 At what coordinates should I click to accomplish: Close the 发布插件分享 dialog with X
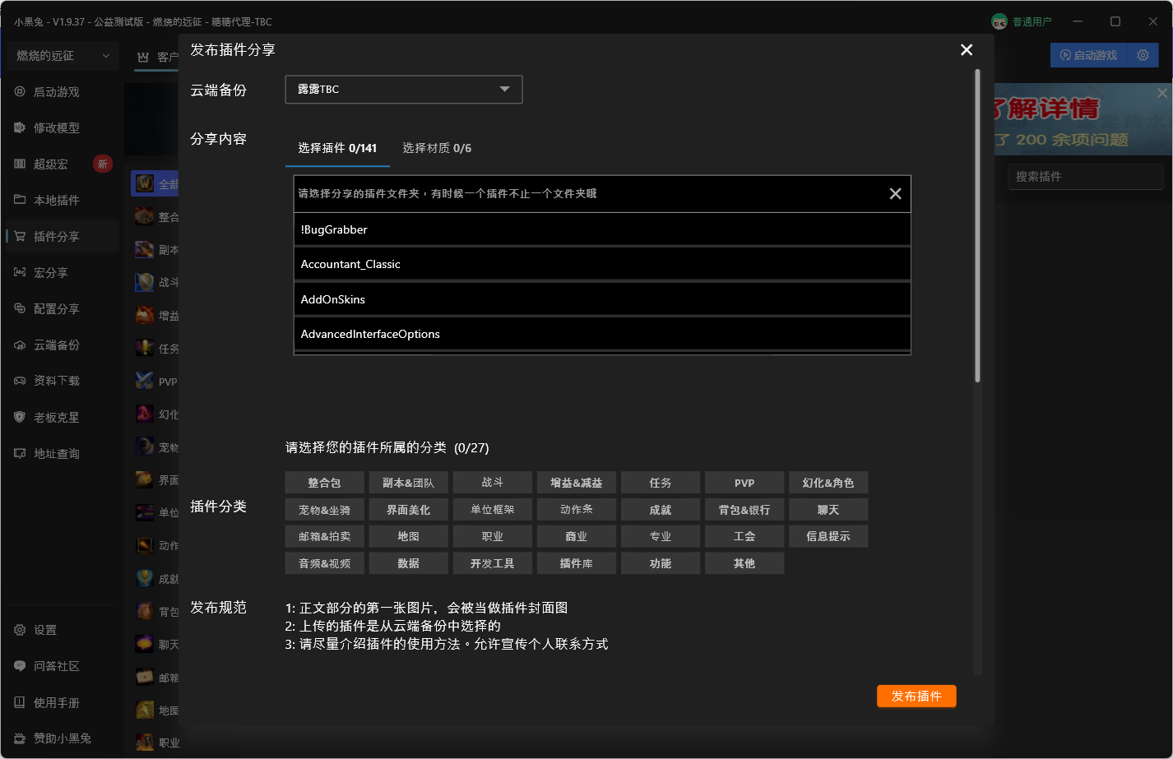tap(967, 50)
